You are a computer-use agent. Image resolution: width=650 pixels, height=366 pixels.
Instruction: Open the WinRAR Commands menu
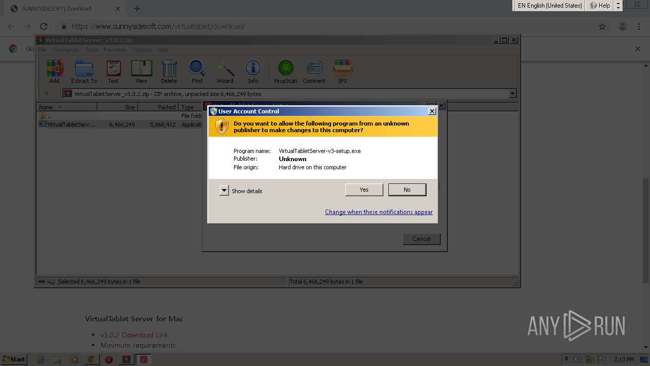coord(66,50)
